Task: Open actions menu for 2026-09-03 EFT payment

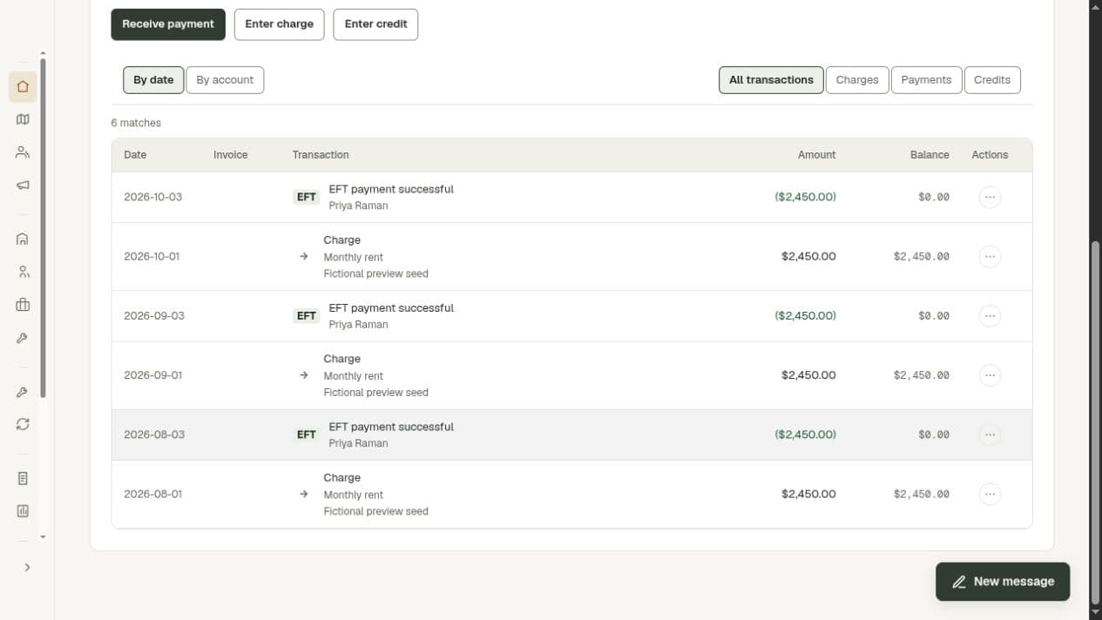Action: pyautogui.click(x=990, y=315)
